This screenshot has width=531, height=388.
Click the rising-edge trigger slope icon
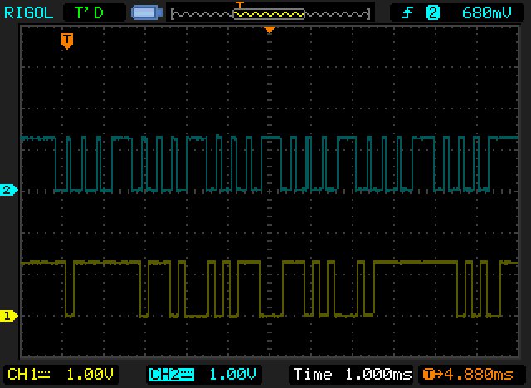coord(407,13)
